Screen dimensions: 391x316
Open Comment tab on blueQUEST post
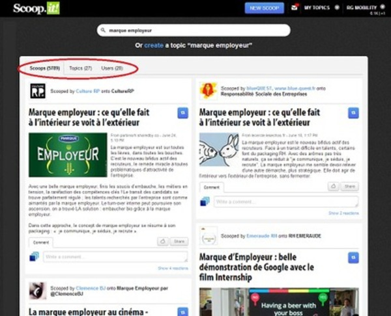click(x=211, y=187)
